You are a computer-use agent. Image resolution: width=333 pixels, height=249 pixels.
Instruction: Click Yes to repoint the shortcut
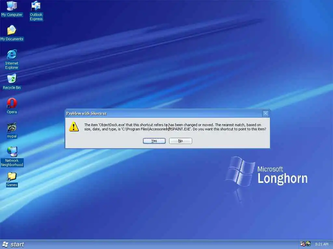[154, 141]
